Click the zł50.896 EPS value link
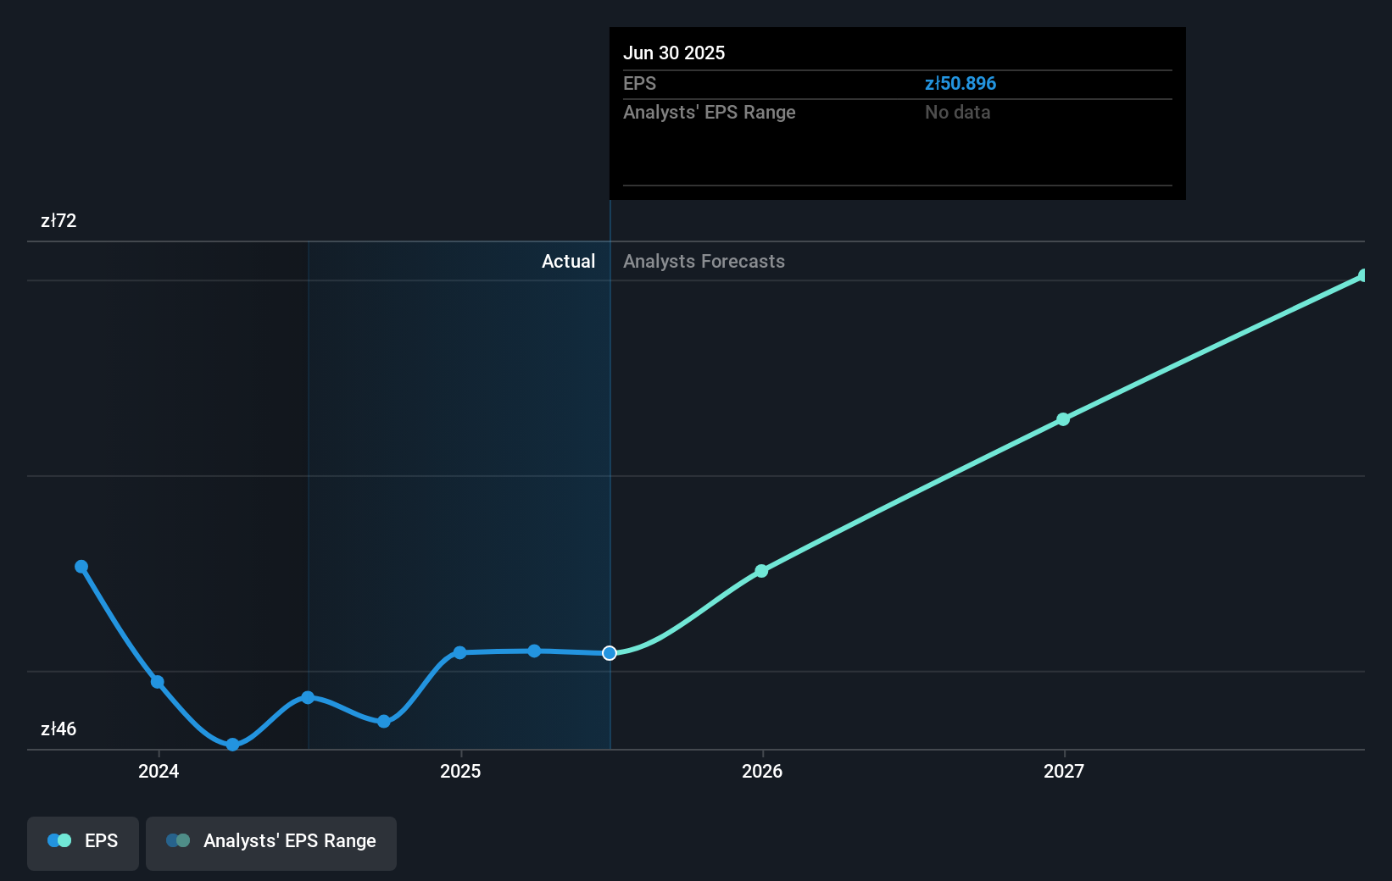 click(961, 83)
